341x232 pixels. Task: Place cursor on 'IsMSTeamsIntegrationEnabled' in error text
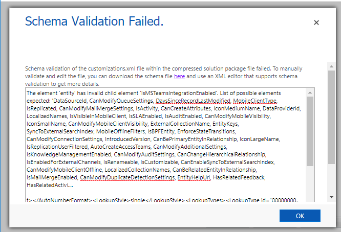point(179,93)
